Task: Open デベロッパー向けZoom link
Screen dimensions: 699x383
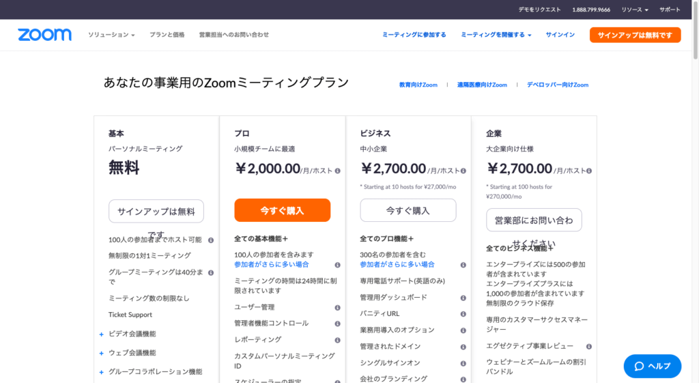Action: coord(557,85)
